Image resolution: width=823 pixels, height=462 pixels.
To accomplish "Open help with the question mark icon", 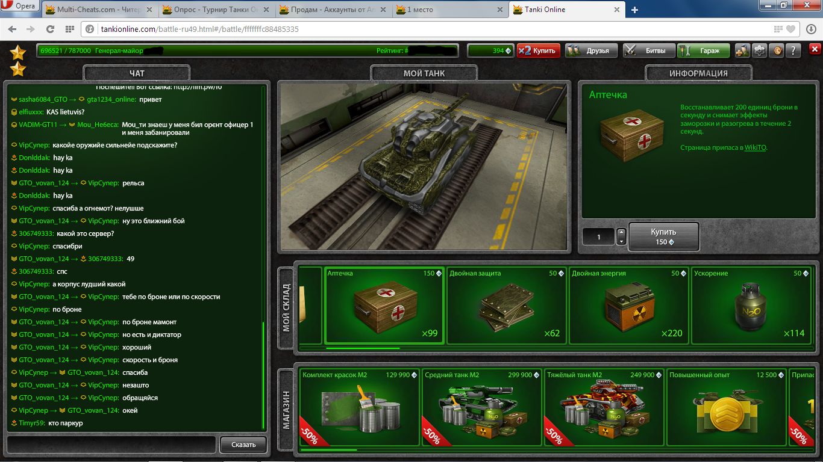I will pyautogui.click(x=794, y=51).
